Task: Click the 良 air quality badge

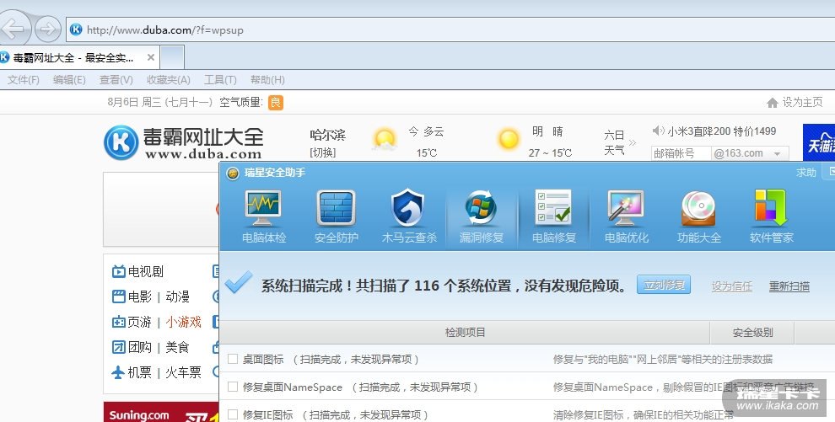Action: 275,102
